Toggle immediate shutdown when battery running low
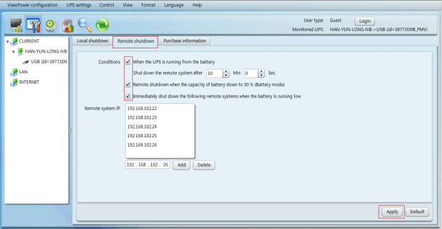Image resolution: width=442 pixels, height=229 pixels. tap(128, 96)
